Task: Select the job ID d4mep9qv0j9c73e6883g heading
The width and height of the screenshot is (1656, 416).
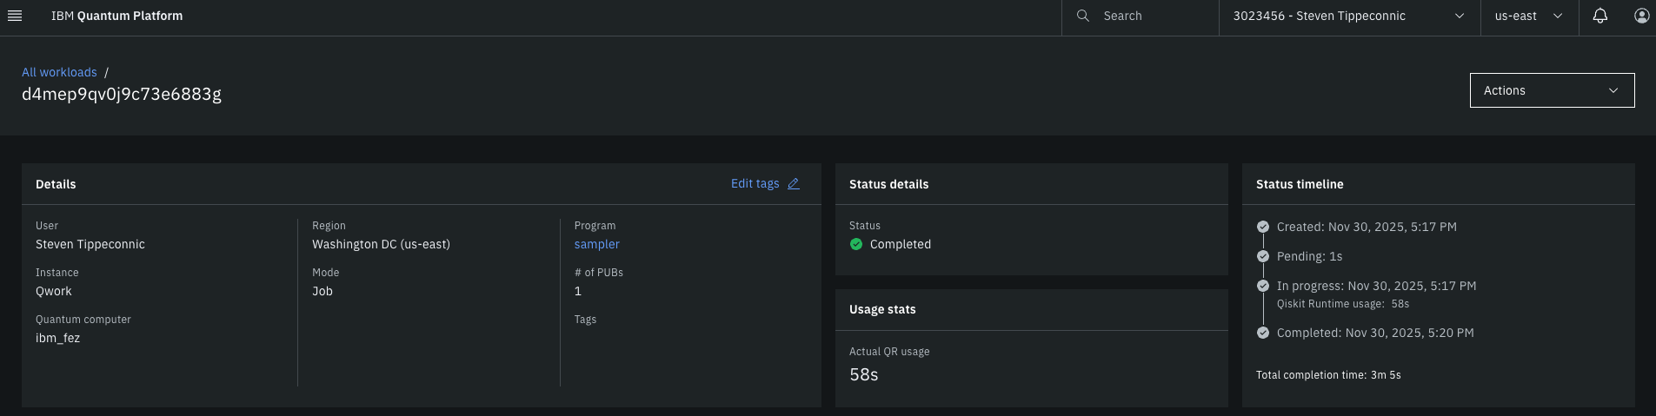Action: coord(122,94)
